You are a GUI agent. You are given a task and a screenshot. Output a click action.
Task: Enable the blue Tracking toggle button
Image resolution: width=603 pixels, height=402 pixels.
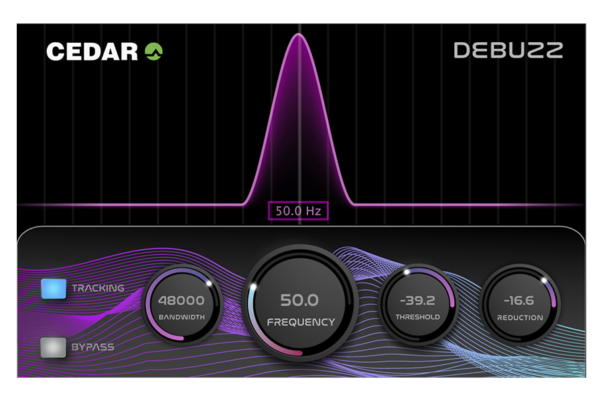(x=54, y=289)
